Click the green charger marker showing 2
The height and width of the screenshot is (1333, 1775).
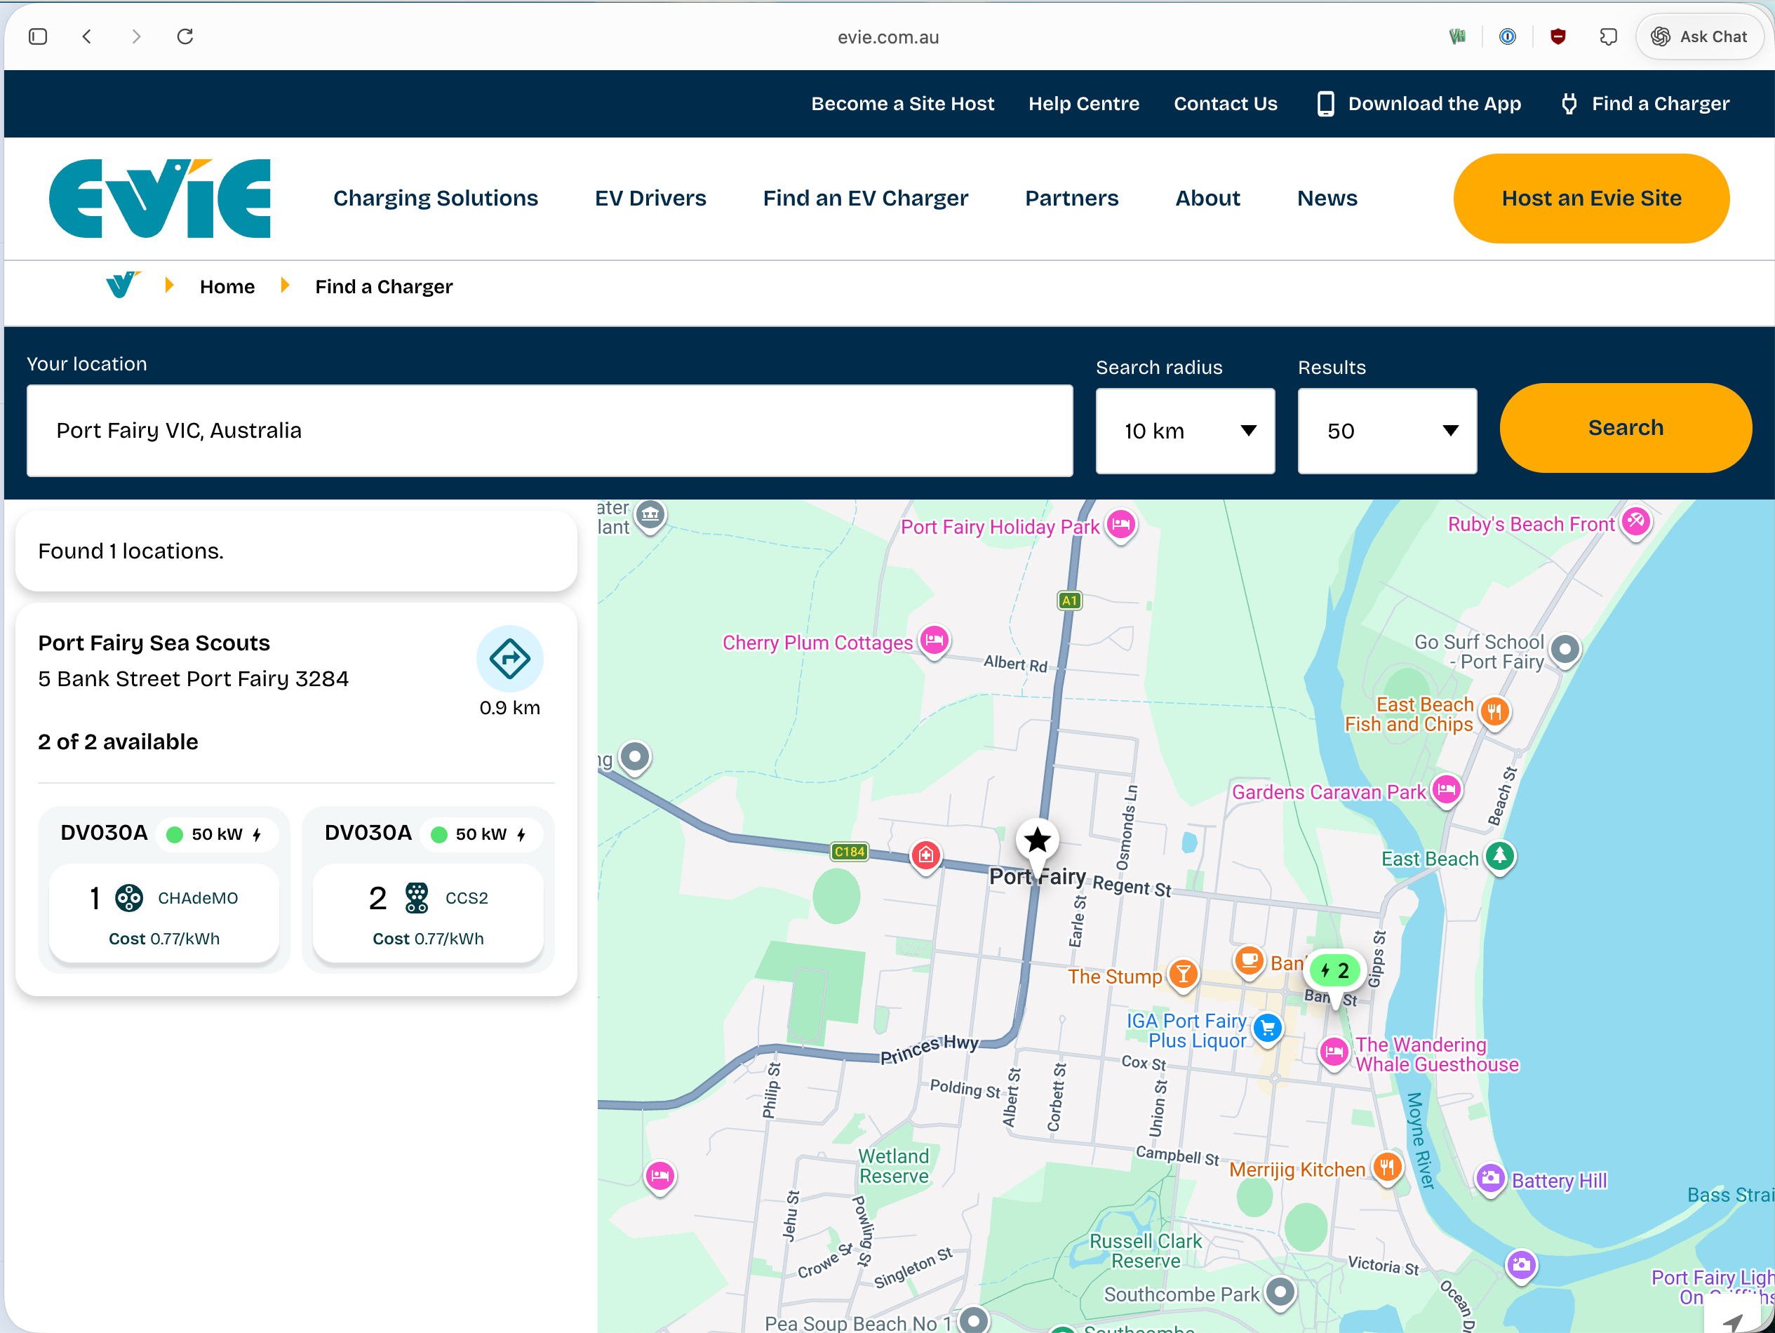(1334, 971)
